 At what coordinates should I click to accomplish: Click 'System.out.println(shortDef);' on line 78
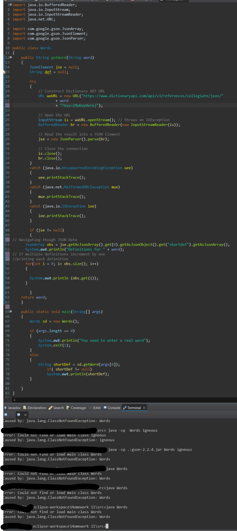coord(78,374)
